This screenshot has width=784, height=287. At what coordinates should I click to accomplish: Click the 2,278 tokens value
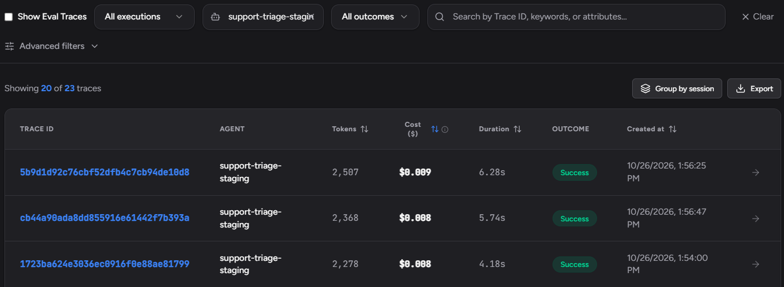point(346,264)
